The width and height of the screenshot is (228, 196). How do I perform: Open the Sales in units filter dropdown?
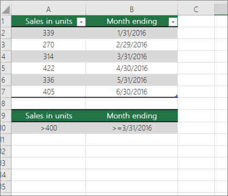(x=81, y=22)
